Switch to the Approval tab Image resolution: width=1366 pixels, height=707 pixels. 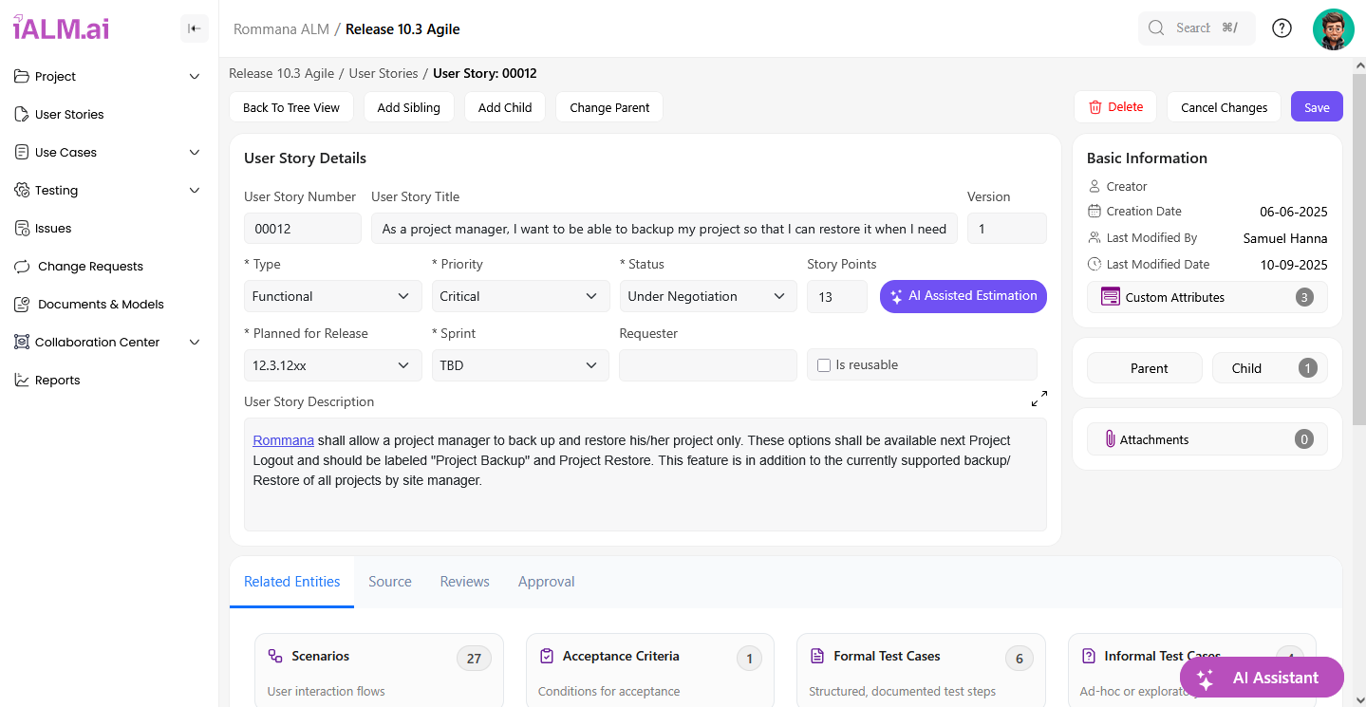(546, 582)
